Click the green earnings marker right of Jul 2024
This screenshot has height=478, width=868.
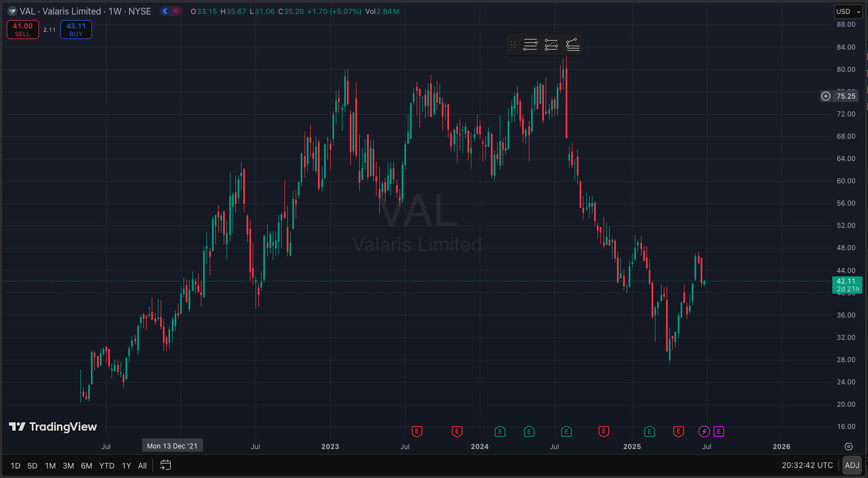pos(566,431)
